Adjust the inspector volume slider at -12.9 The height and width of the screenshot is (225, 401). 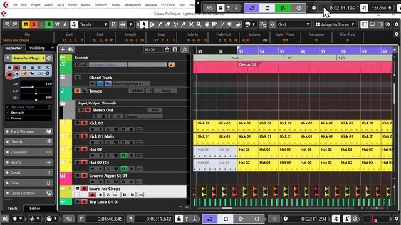(32, 87)
